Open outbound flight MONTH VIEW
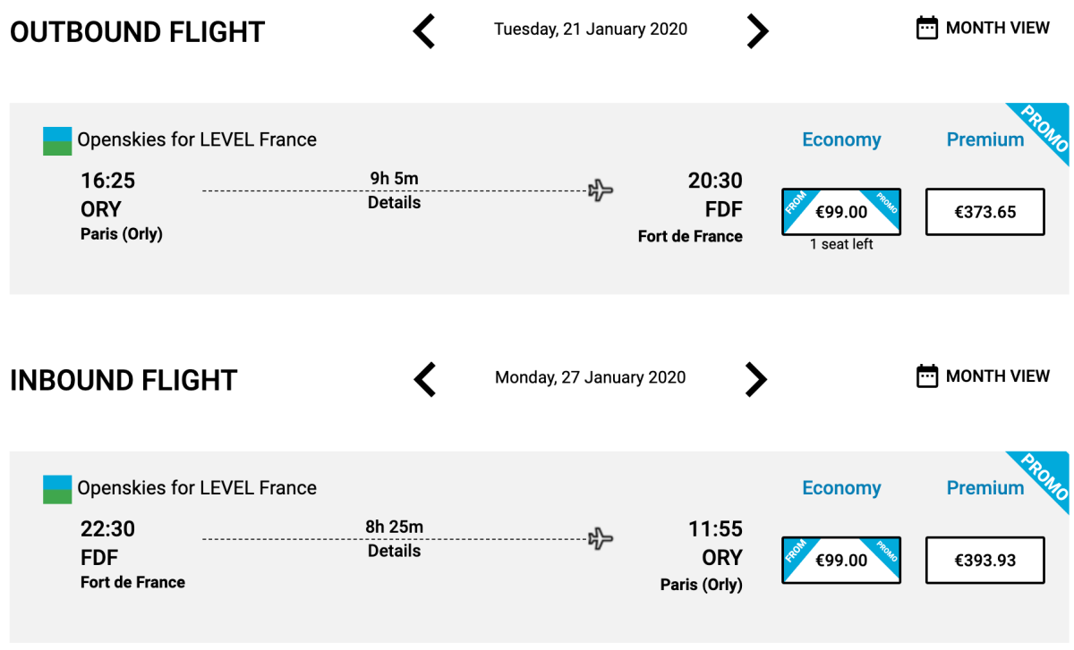The height and width of the screenshot is (650, 1074). [x=997, y=28]
